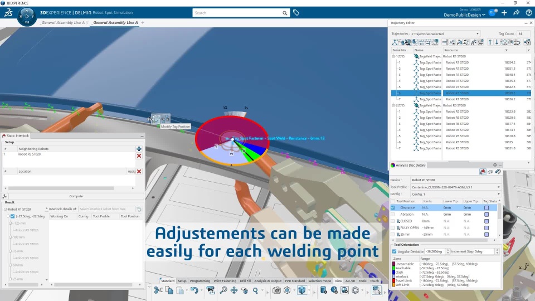Click the Compute button

tap(76, 196)
